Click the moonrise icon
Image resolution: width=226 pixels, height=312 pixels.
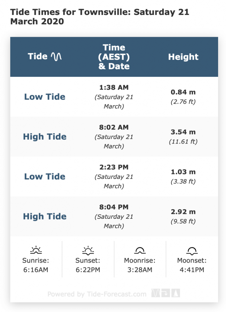pyautogui.click(x=140, y=250)
